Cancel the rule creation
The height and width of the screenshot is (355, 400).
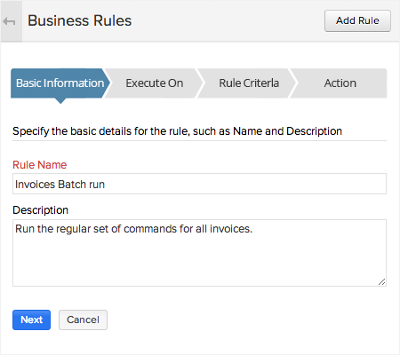point(83,319)
